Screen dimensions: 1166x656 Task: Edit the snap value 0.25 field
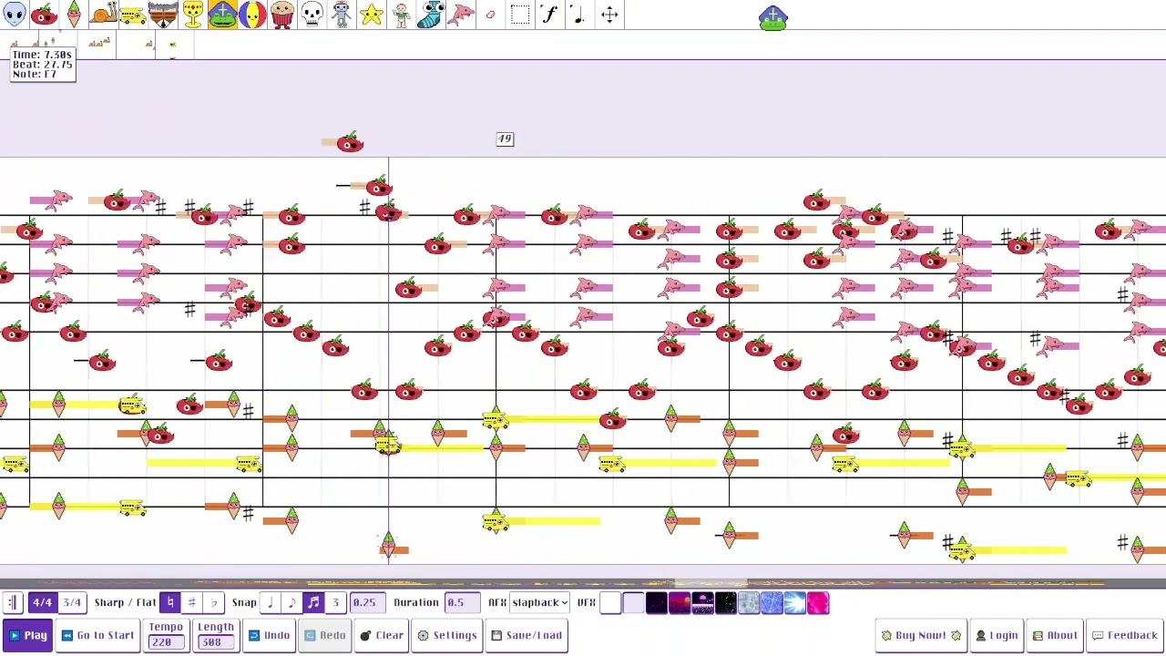tap(368, 602)
